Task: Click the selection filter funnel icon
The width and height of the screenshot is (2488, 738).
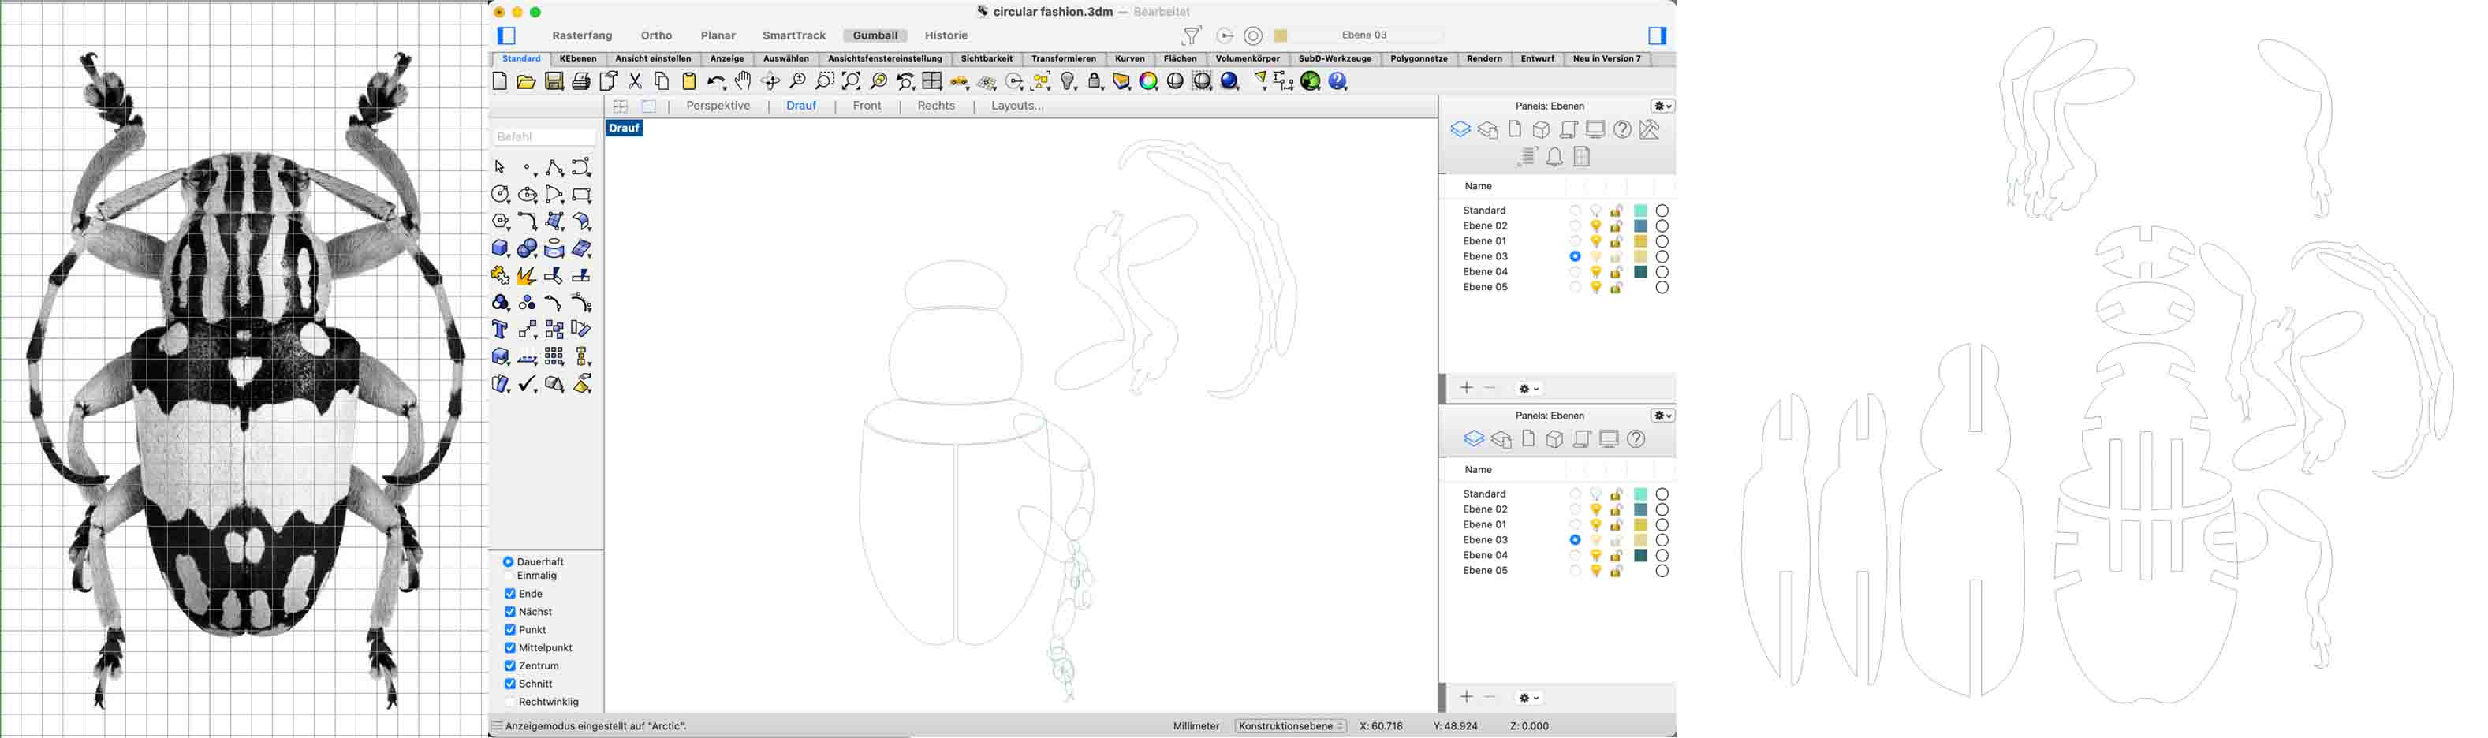Action: pos(1191,35)
